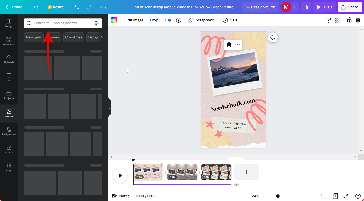Screen dimensions: 364x201
Task: Select the Nerdschalk.com text on canvas
Action: tap(233, 105)
